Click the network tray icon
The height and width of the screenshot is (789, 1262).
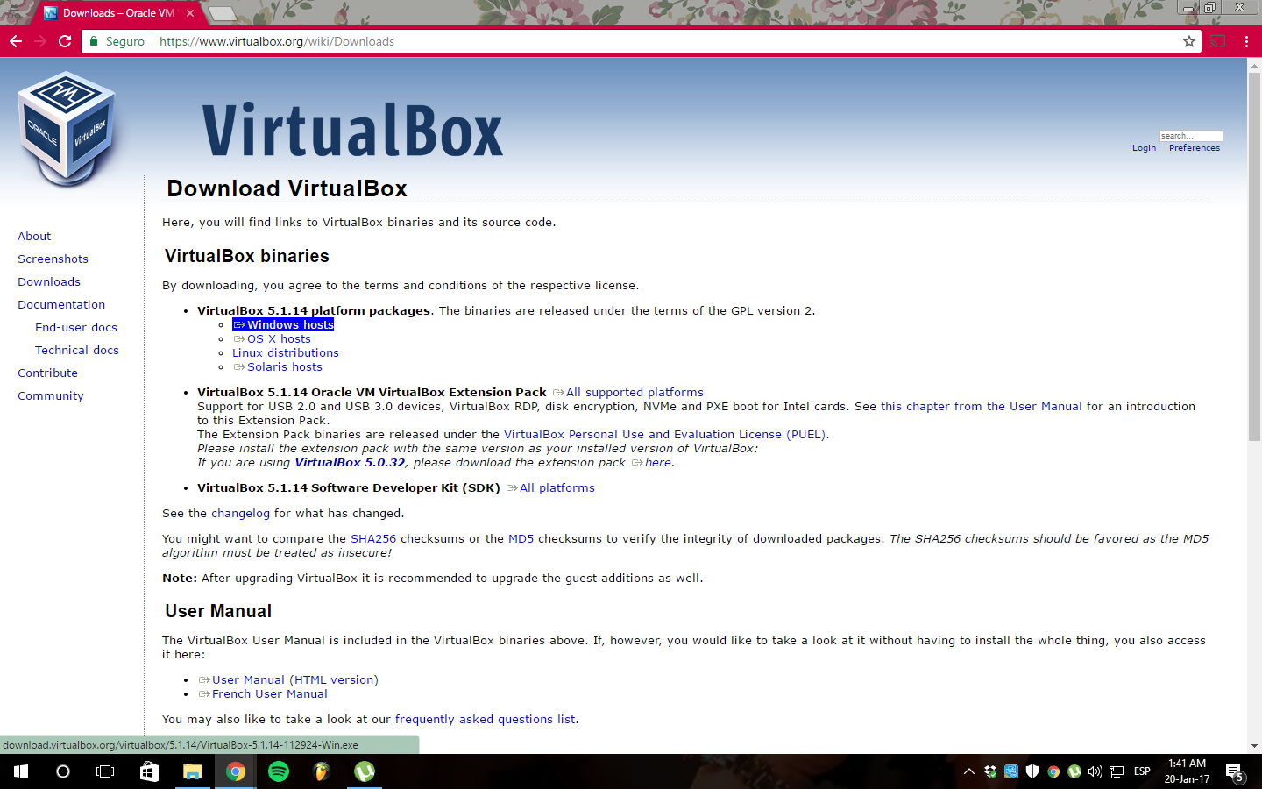(1117, 771)
